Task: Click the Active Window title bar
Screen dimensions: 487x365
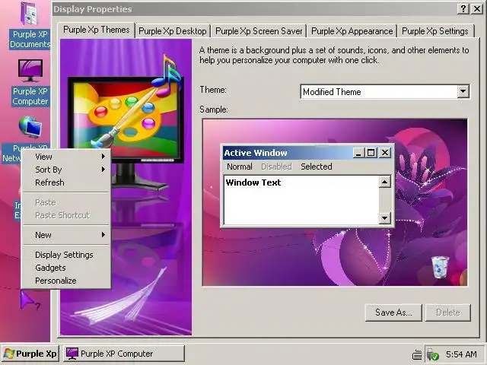Action: point(288,153)
